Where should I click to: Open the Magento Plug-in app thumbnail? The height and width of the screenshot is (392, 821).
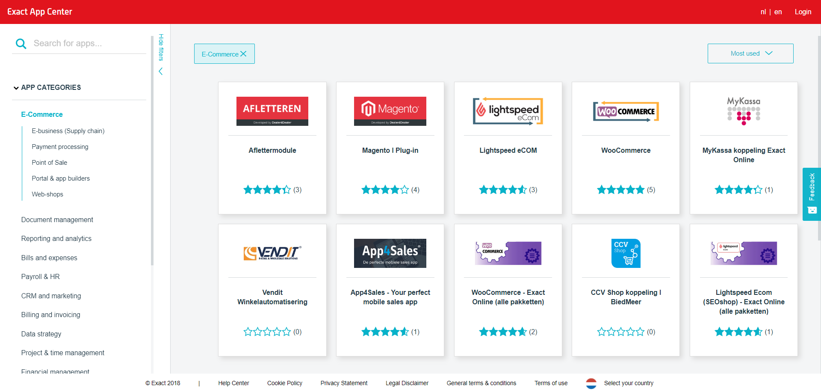coord(390,111)
